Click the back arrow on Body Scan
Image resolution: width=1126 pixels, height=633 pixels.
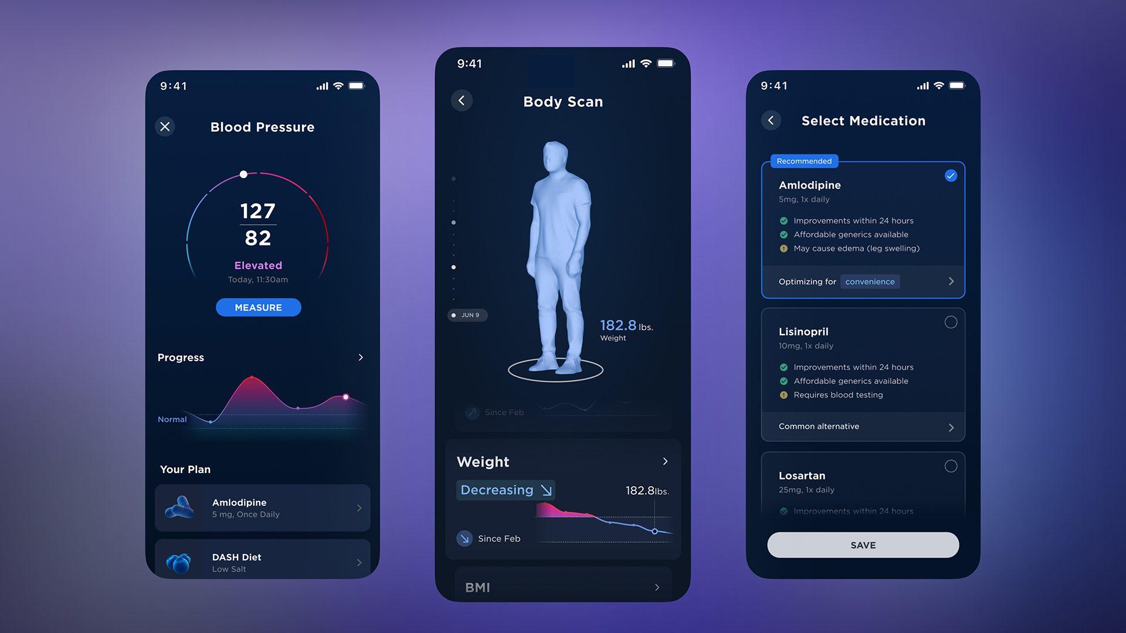point(463,100)
